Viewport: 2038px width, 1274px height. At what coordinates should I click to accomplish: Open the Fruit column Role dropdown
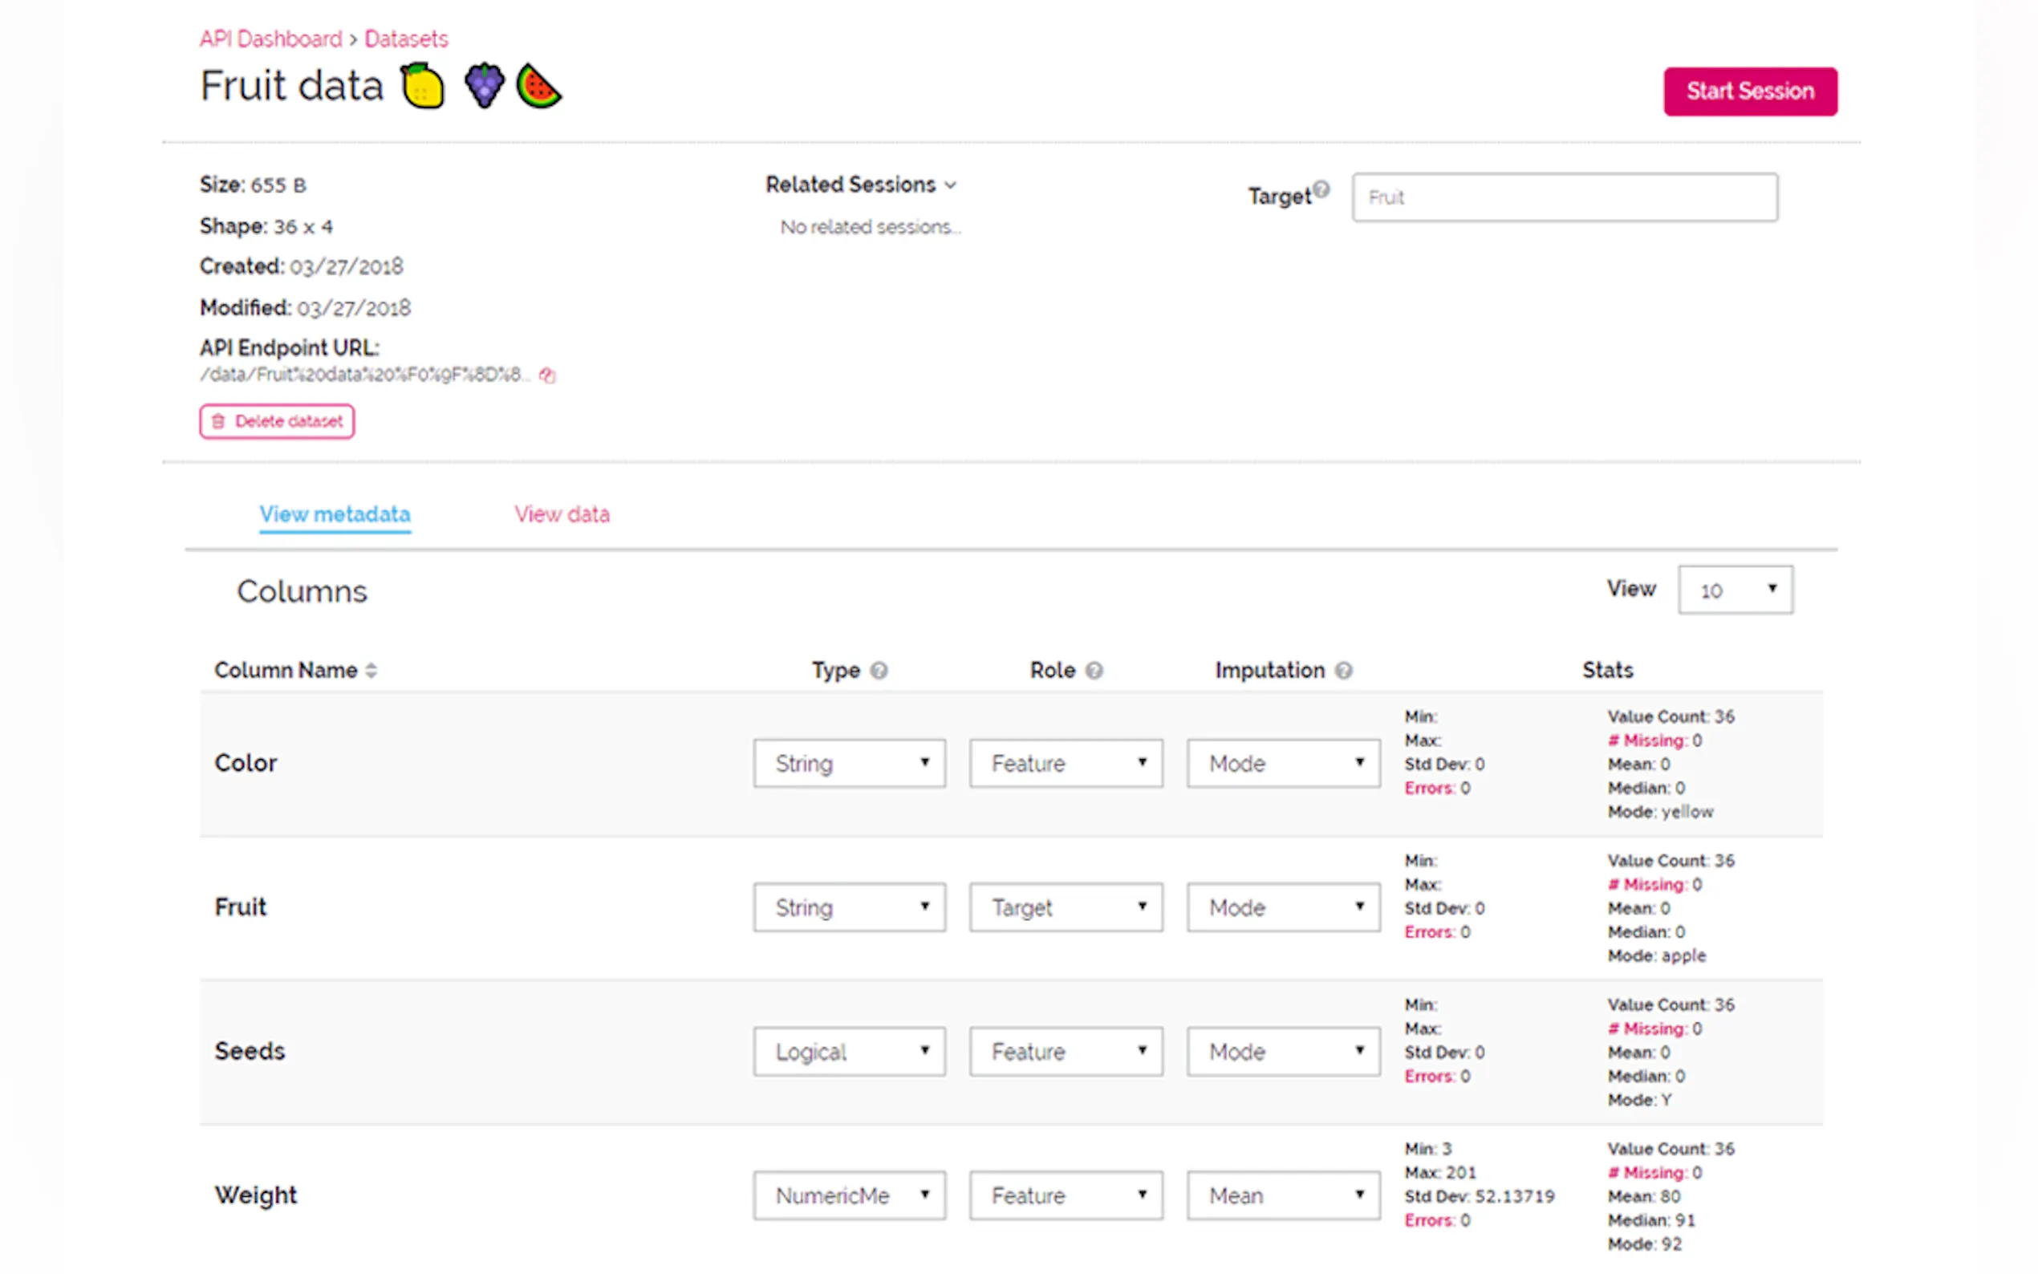pyautogui.click(x=1066, y=907)
